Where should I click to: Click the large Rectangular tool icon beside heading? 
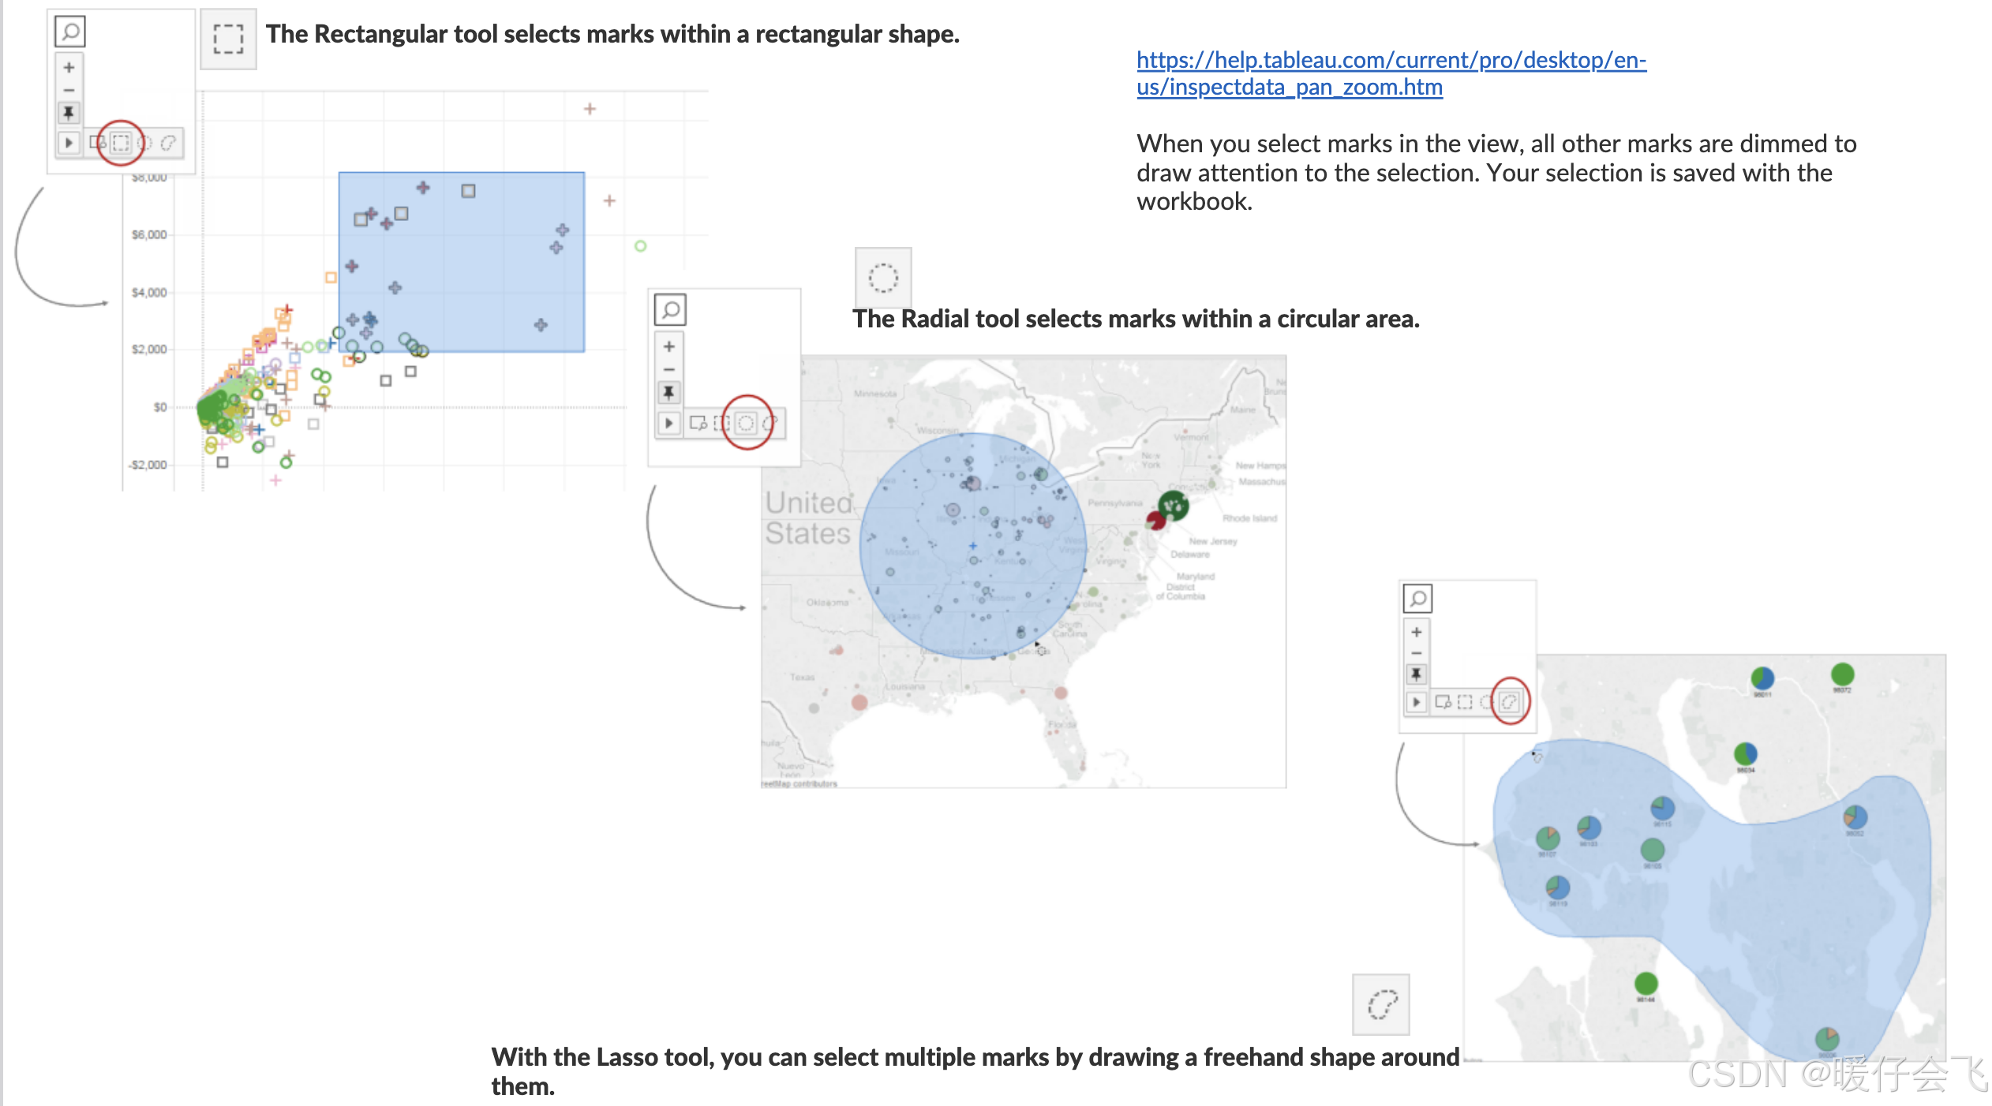(x=228, y=39)
